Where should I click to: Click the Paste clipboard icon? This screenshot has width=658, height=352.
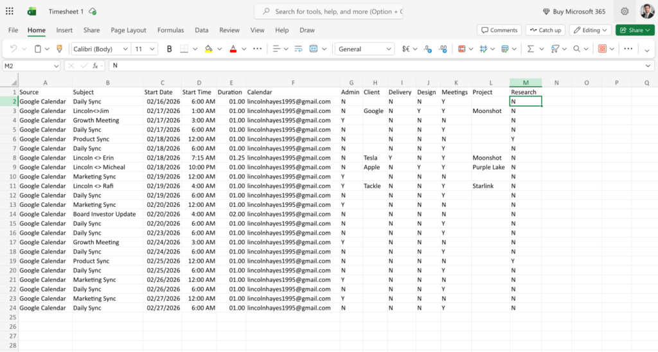tap(38, 49)
